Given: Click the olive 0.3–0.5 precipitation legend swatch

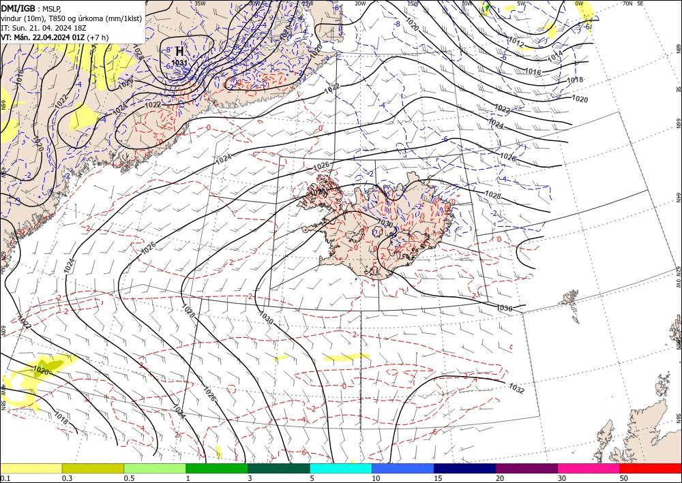Looking at the screenshot, I should (93, 468).
